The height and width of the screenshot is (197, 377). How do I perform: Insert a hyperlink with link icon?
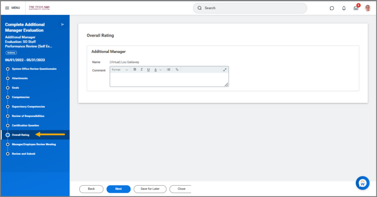pos(177,70)
